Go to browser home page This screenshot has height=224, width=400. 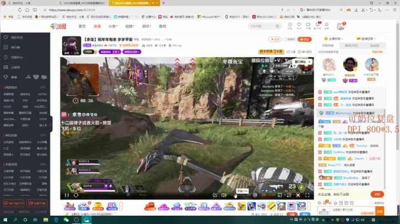(x=27, y=9)
